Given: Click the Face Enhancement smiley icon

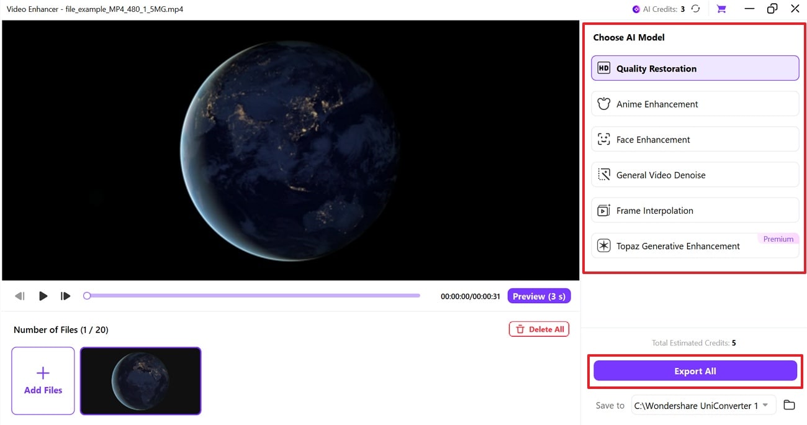Looking at the screenshot, I should click(603, 139).
